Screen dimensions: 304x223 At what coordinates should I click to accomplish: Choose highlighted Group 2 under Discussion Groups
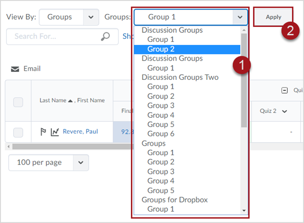[x=187, y=49]
